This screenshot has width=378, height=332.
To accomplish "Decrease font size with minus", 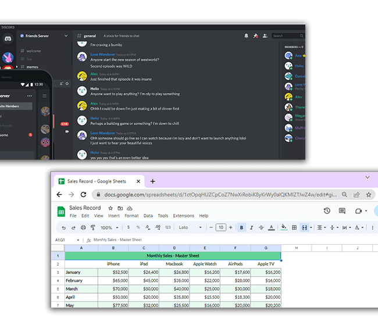I will pos(211,227).
